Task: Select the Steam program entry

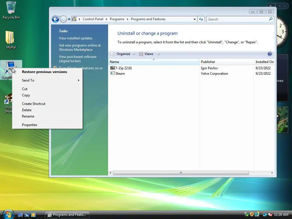Action: point(120,74)
